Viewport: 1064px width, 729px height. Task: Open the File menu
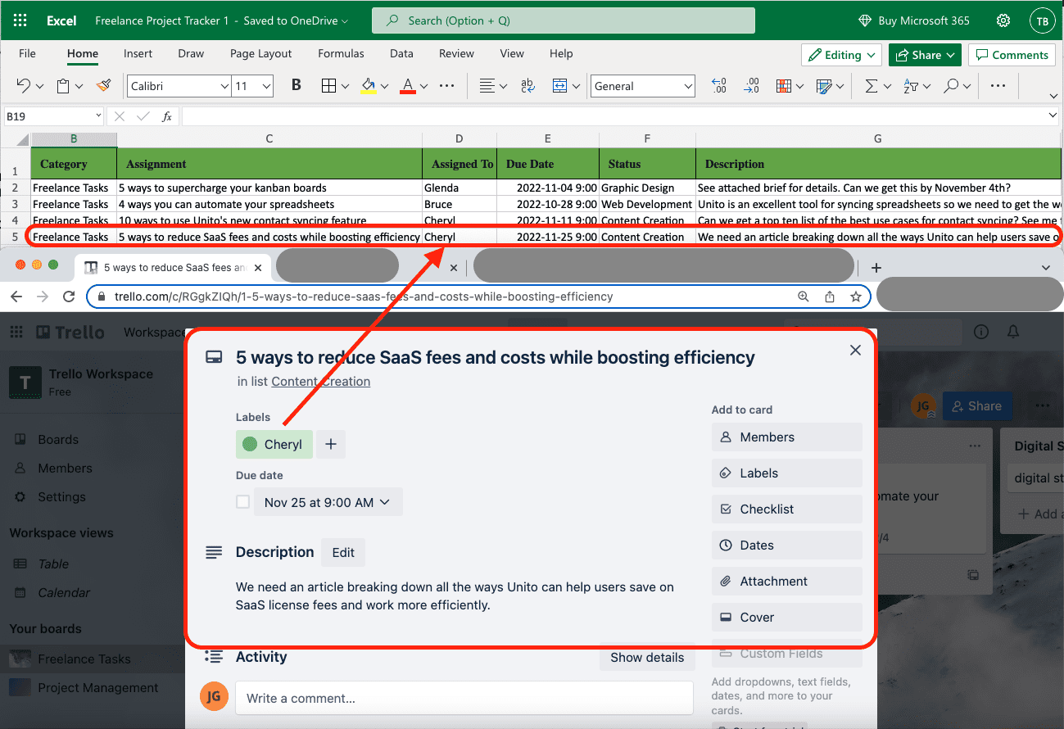tap(27, 53)
